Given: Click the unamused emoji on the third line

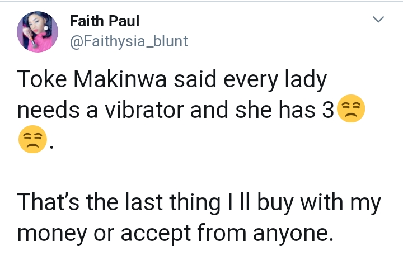Looking at the screenshot, I should (32, 140).
